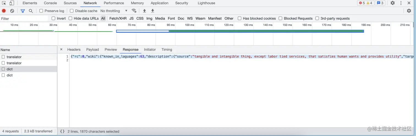The image size is (416, 136).
Task: Show the request Headers tab
Action: pyautogui.click(x=74, y=50)
